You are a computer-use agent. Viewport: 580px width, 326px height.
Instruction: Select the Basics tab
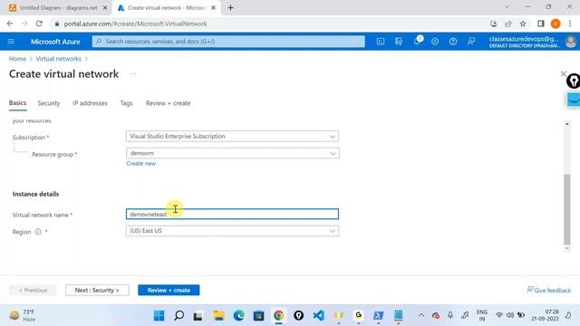click(x=17, y=102)
